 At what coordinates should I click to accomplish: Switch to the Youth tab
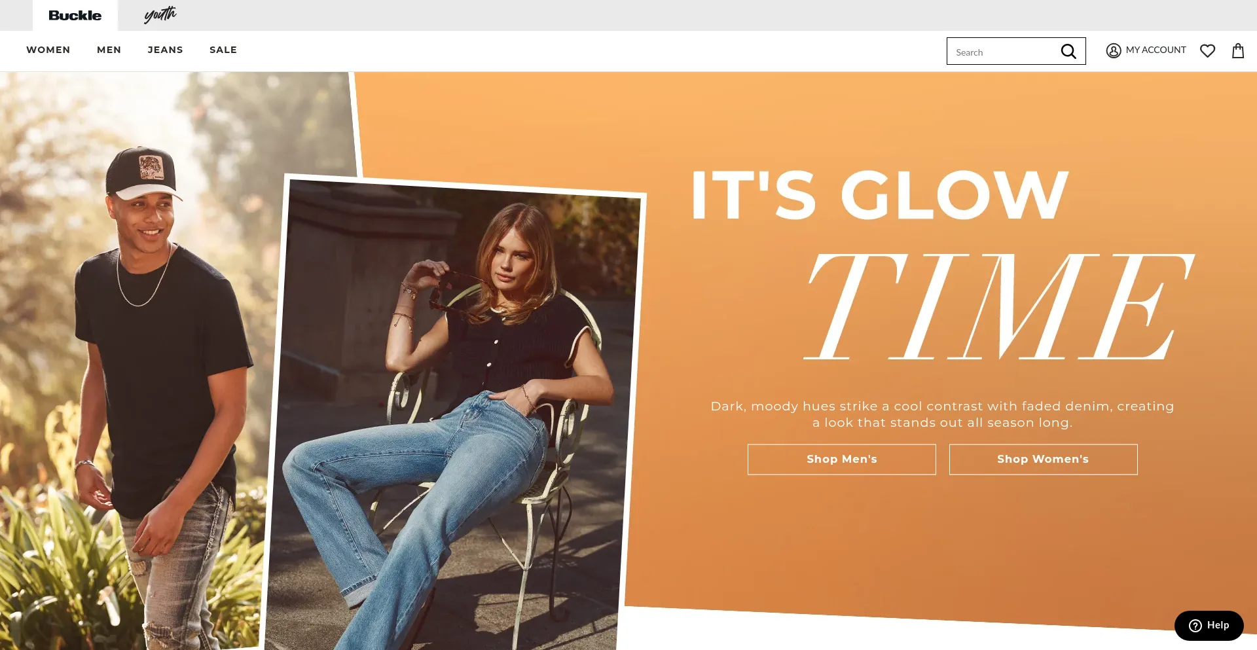[160, 15]
